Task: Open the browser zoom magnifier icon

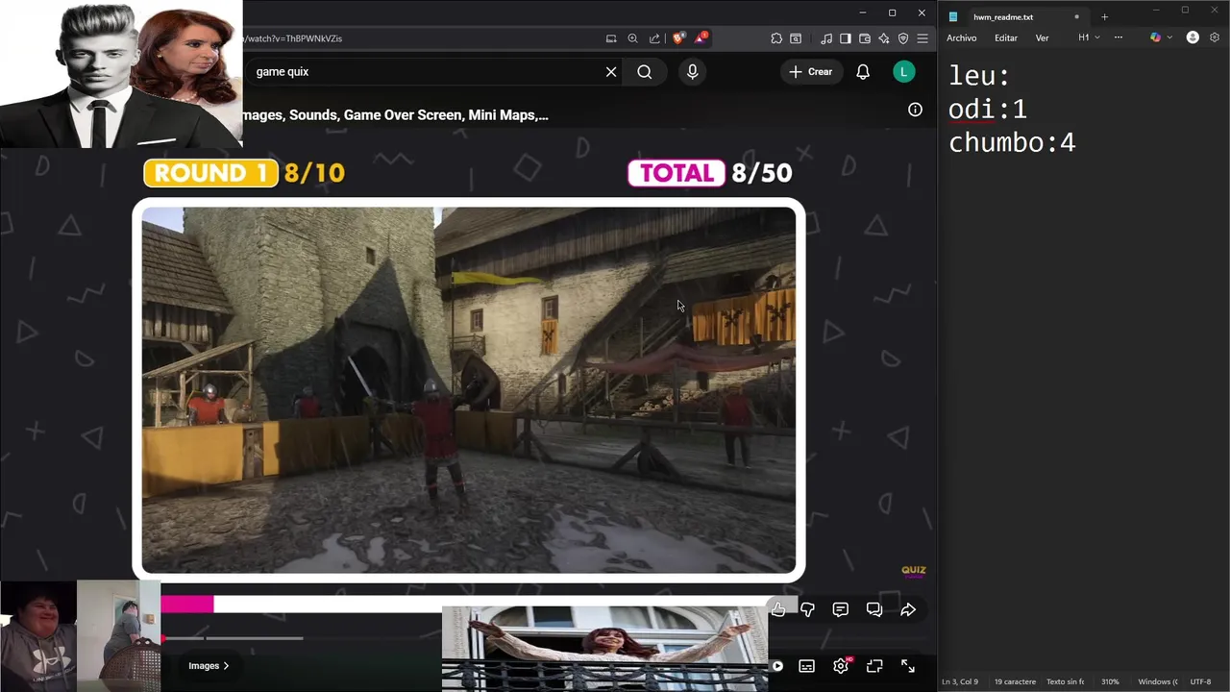Action: [x=632, y=38]
